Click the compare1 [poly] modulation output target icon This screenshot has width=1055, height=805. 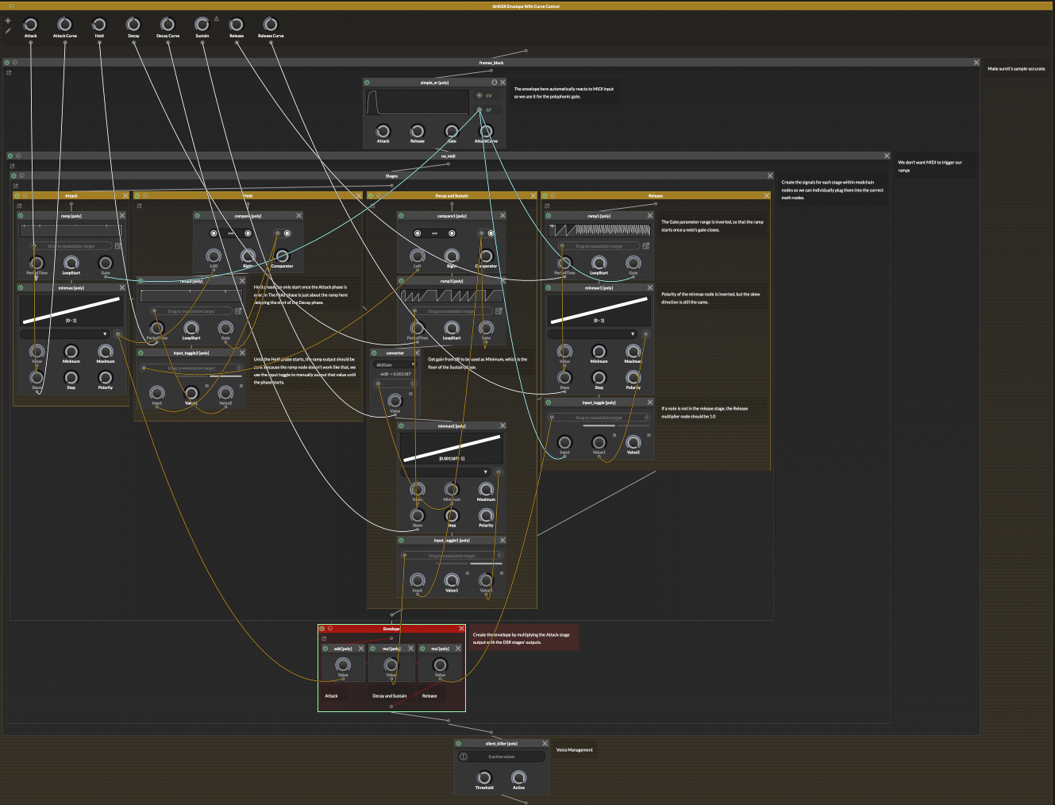click(480, 233)
